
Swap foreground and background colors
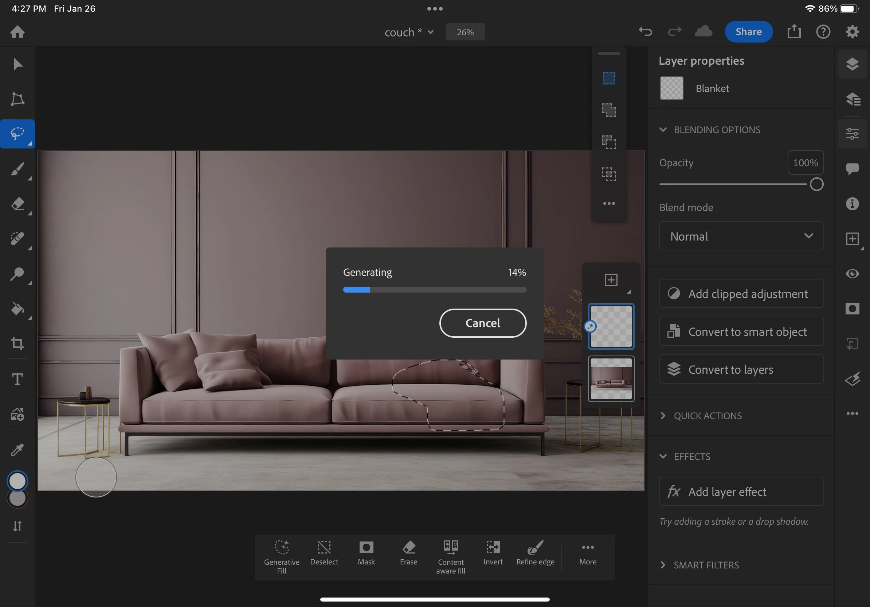click(17, 526)
